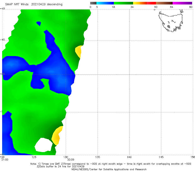Click the longitude label '125'
Screen dimensions: 195x171
tap(34, 157)
